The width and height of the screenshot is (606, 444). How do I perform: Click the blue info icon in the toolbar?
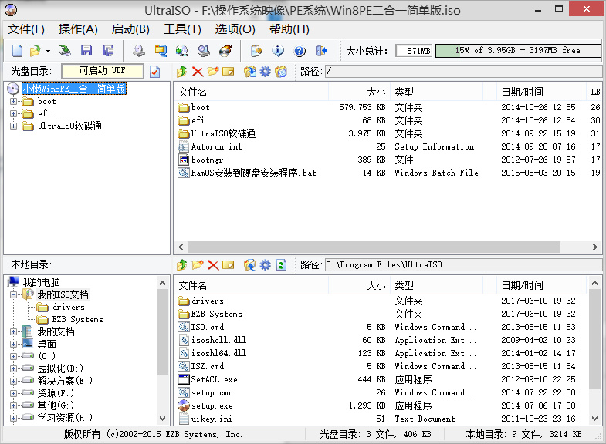click(x=279, y=51)
